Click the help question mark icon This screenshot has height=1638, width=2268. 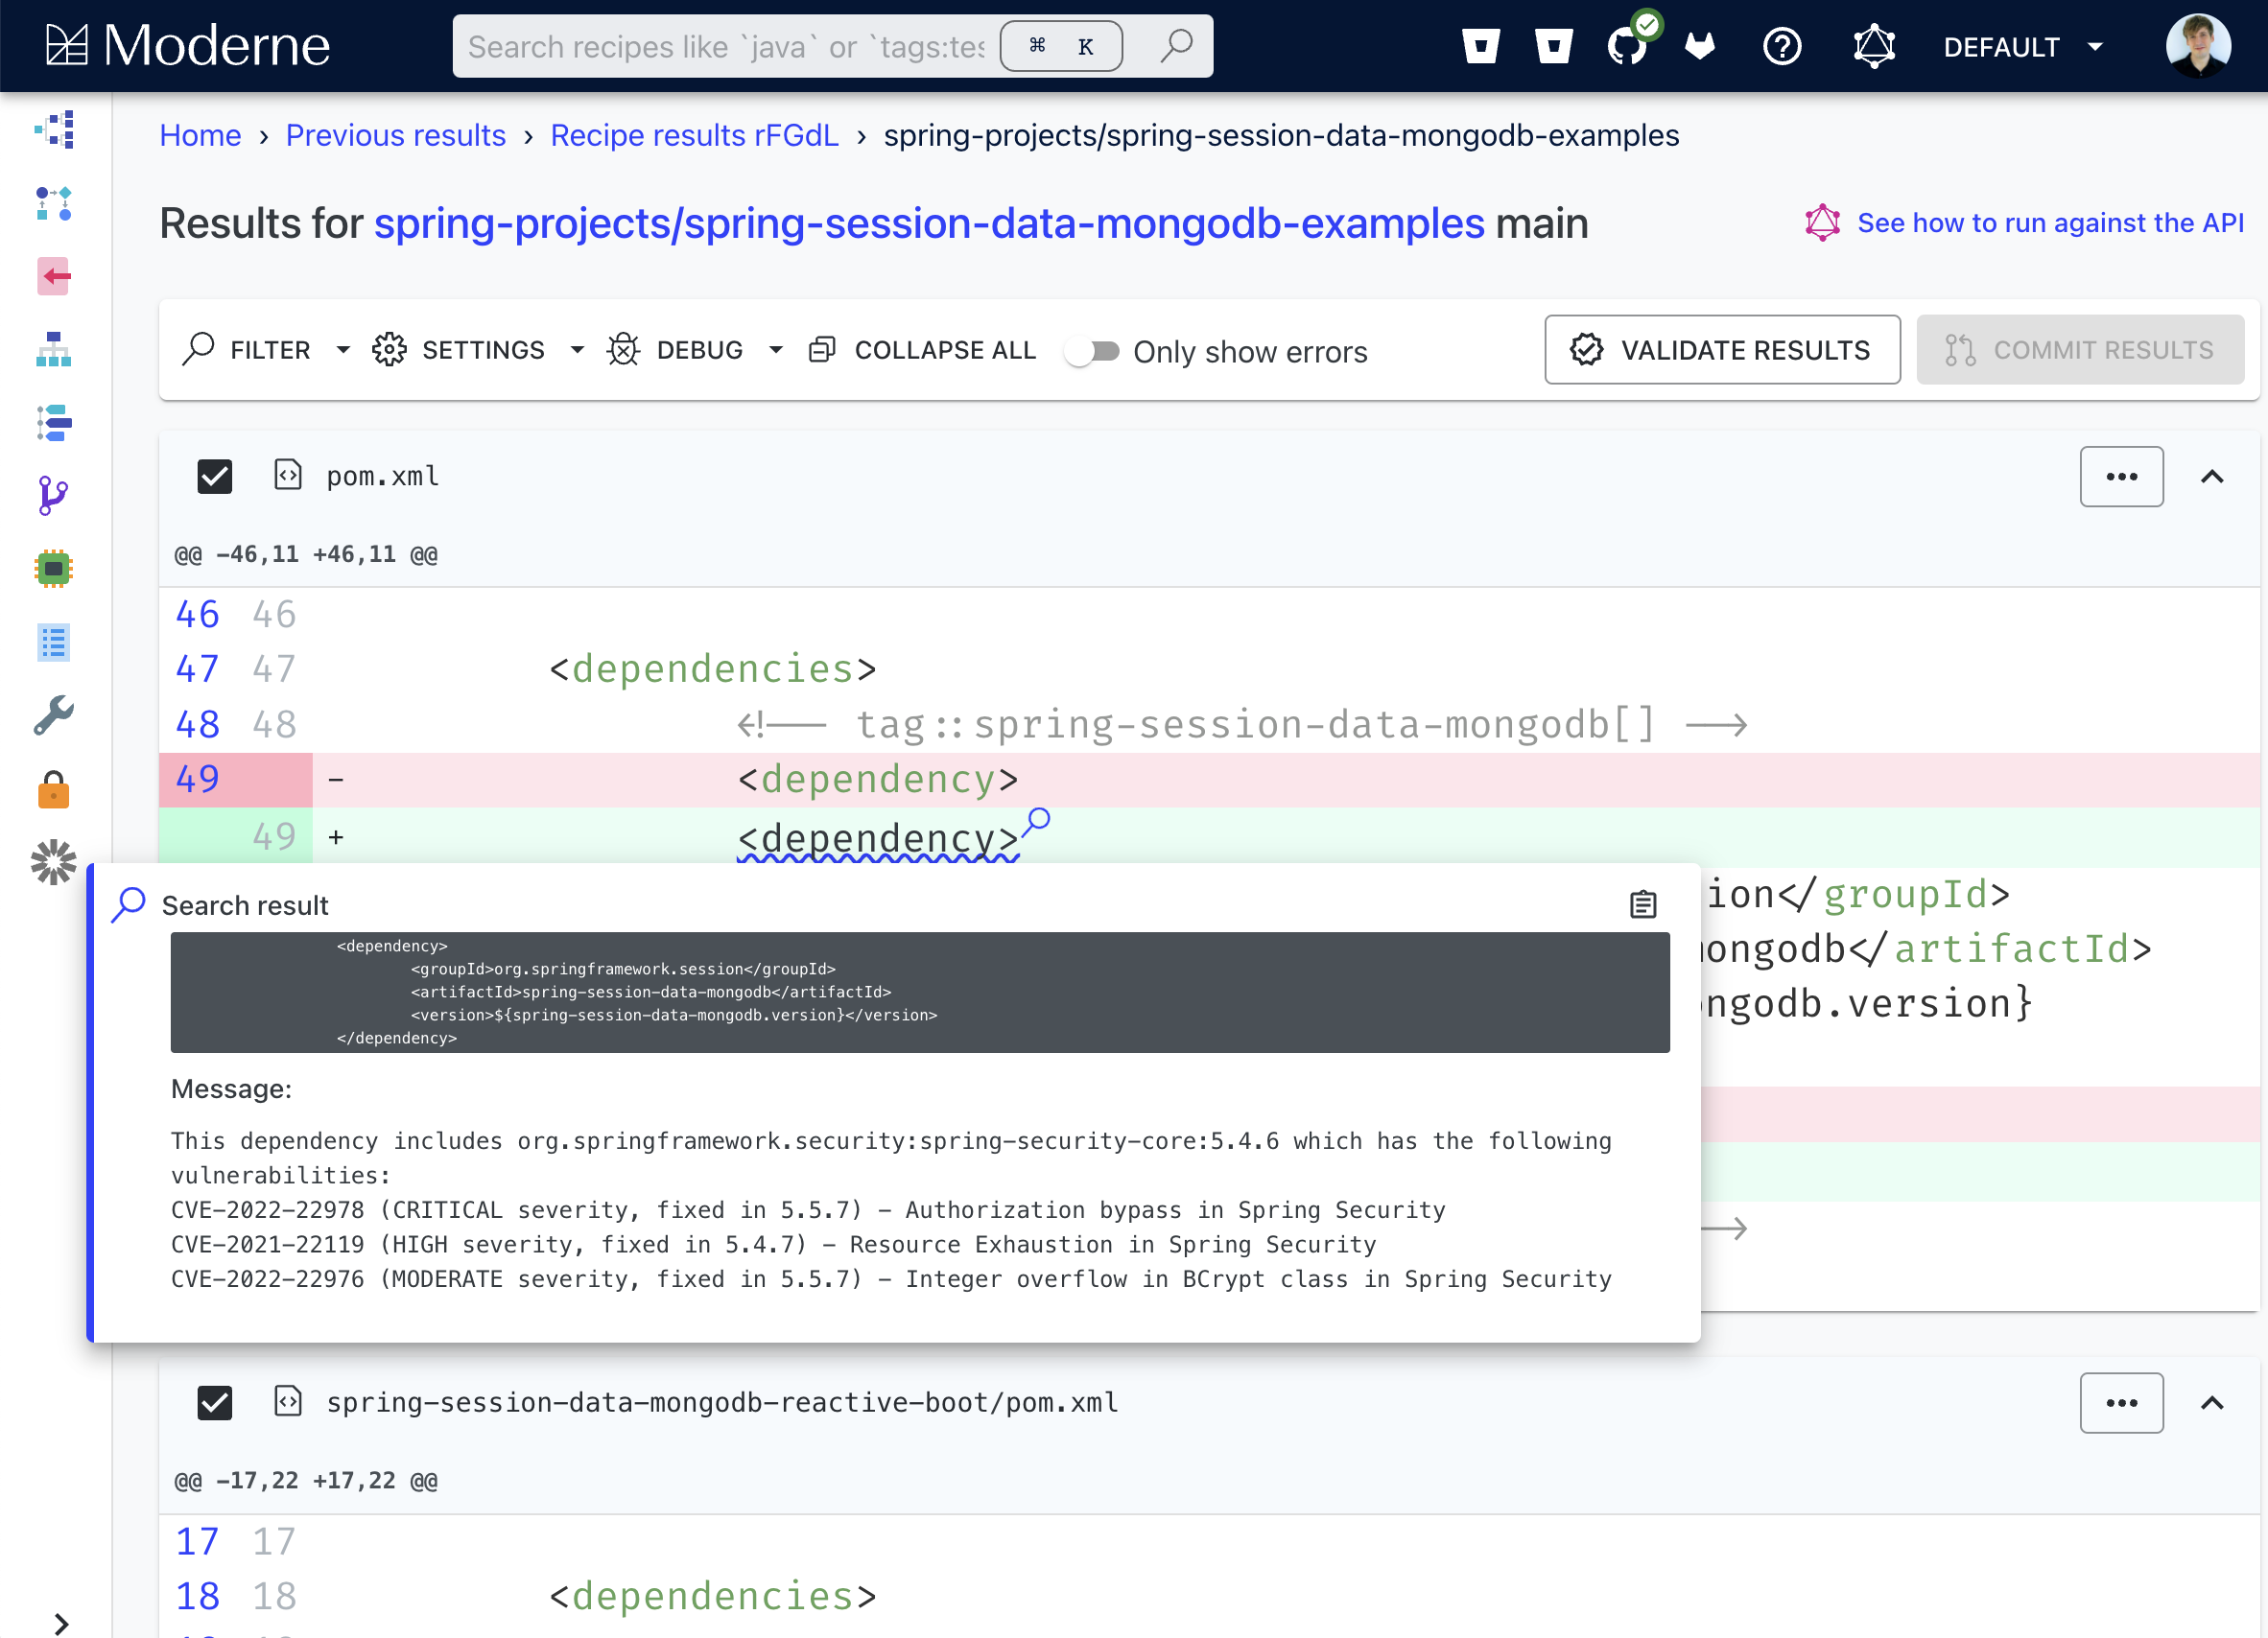(1782, 46)
